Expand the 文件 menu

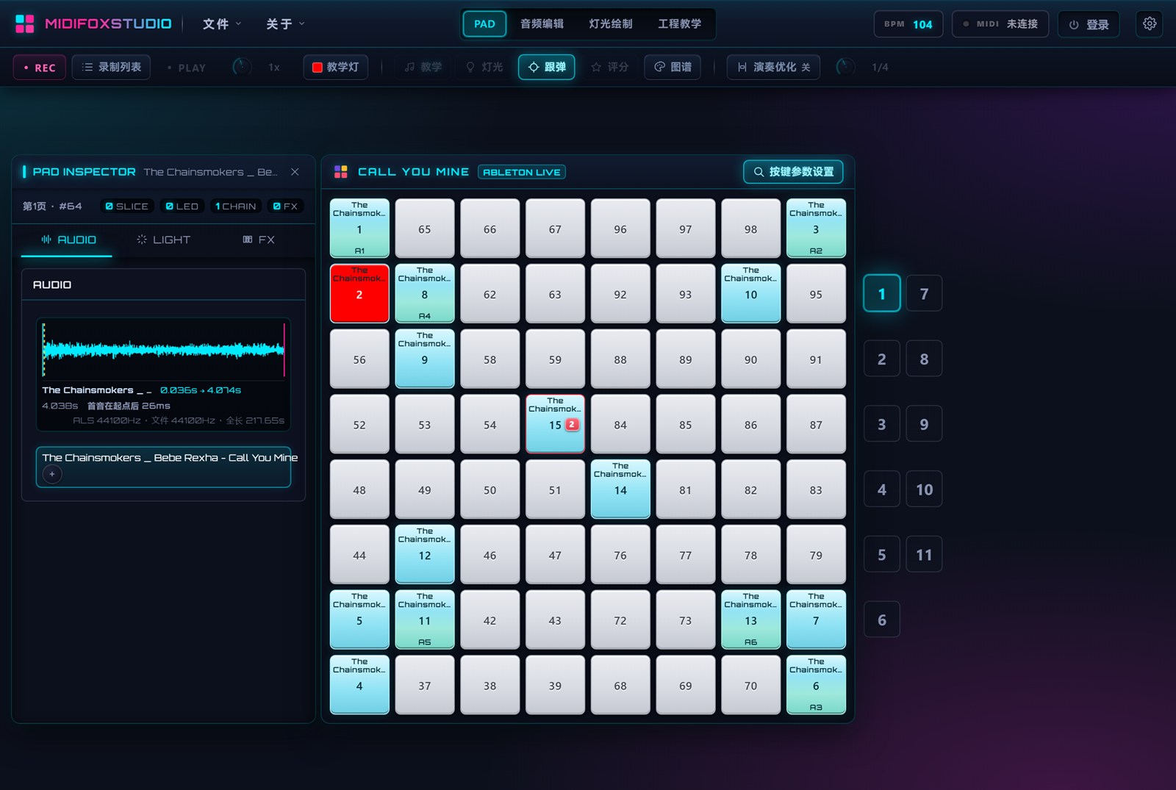pyautogui.click(x=222, y=24)
